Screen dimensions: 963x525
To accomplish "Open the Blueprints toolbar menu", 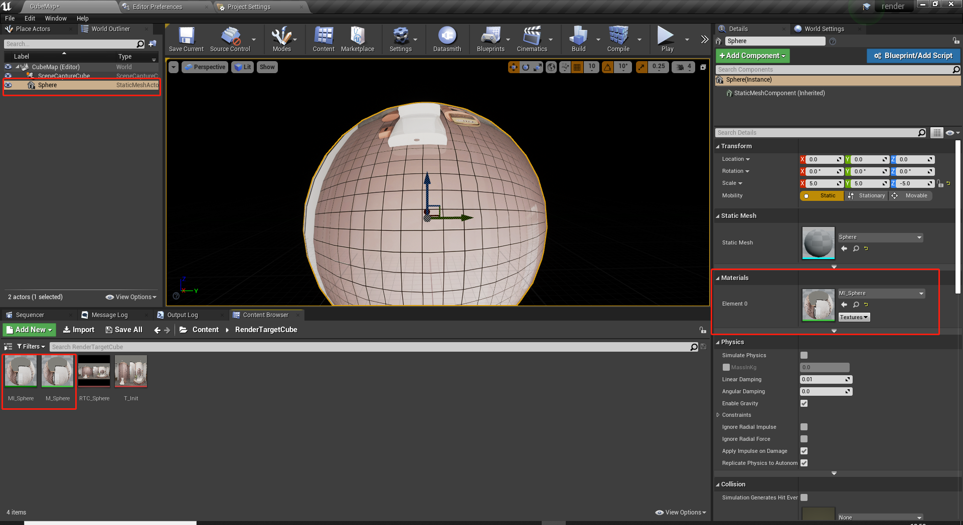I will tap(491, 39).
